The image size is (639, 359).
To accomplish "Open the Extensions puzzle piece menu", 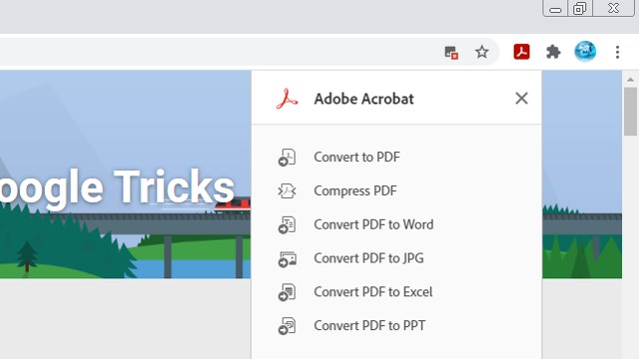I will [553, 52].
